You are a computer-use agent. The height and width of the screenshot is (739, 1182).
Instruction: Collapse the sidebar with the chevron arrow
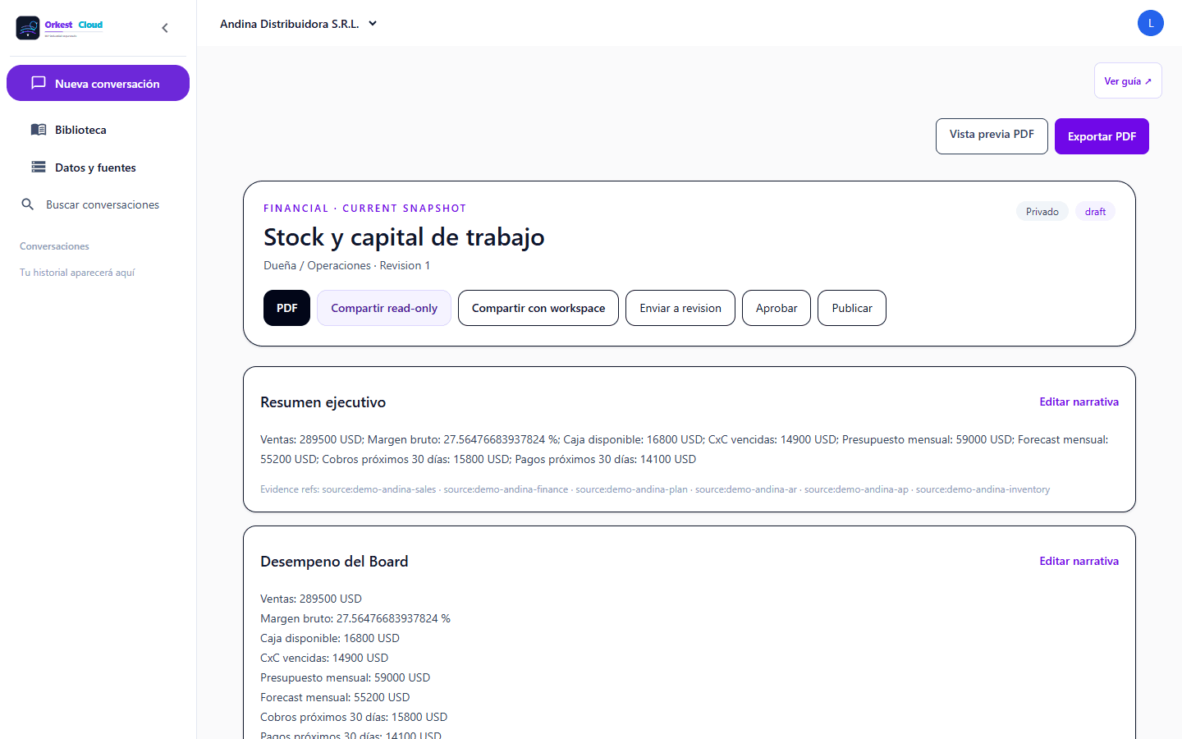coord(165,28)
